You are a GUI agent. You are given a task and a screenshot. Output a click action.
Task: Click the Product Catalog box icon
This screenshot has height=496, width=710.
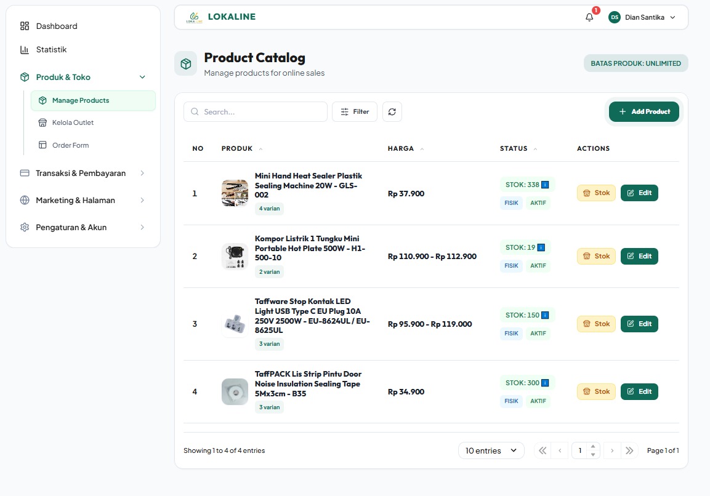185,64
